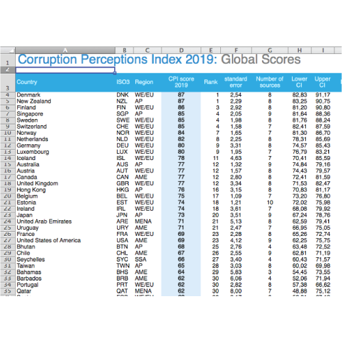Select row 1 header
This screenshot has height=342, width=342.
(8, 60)
